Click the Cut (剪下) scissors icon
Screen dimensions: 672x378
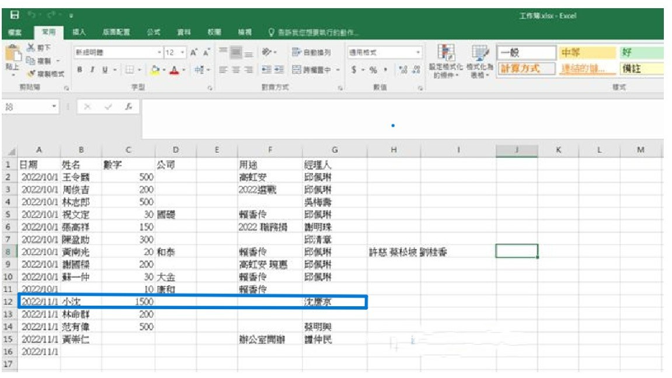pyautogui.click(x=30, y=48)
